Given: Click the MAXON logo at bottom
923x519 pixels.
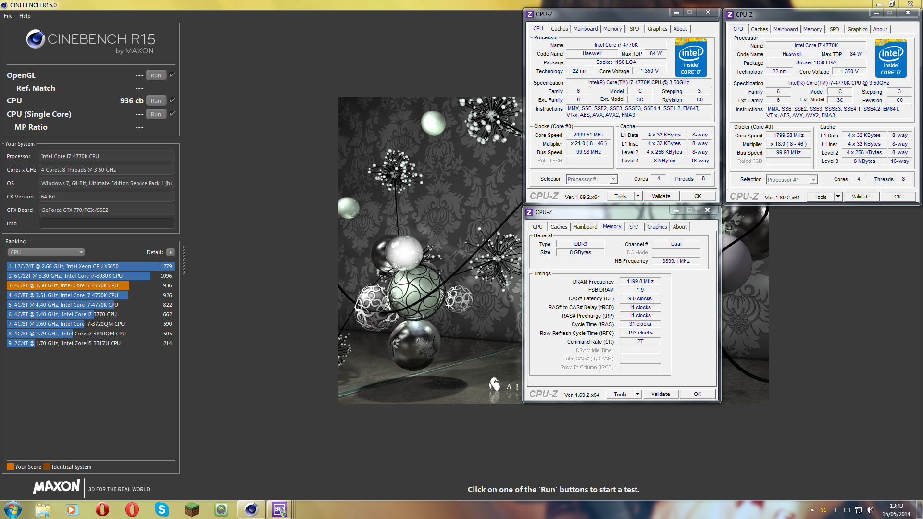Looking at the screenshot, I should click(x=56, y=486).
